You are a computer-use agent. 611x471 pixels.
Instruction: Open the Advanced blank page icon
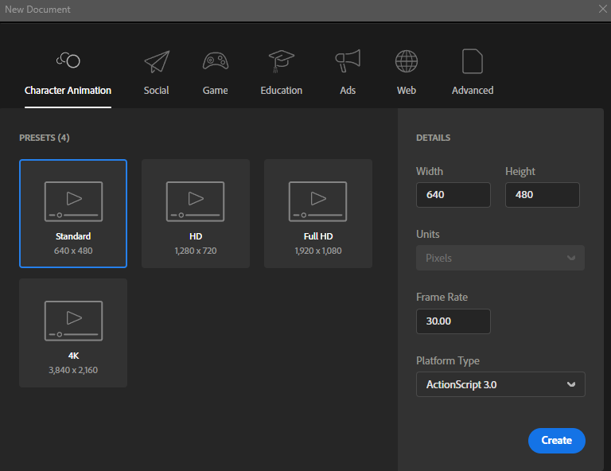(x=473, y=61)
